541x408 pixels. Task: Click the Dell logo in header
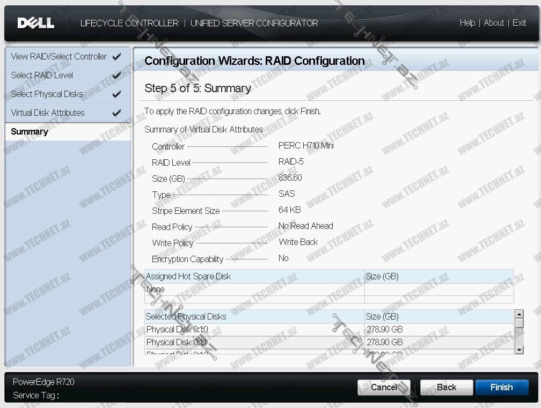coord(35,23)
